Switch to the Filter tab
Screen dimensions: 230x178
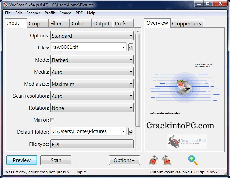(59, 23)
